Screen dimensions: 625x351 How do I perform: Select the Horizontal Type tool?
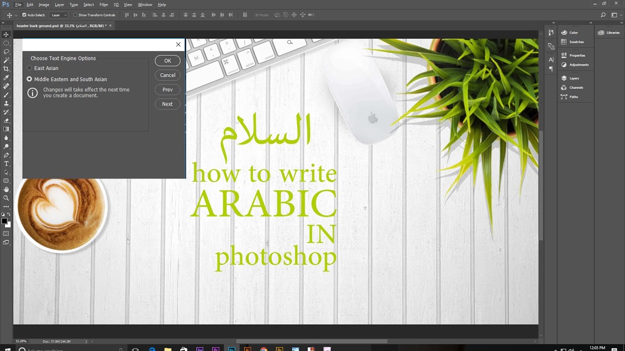(x=6, y=164)
